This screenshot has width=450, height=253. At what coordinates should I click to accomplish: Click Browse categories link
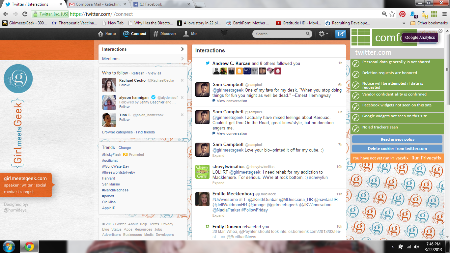(117, 132)
